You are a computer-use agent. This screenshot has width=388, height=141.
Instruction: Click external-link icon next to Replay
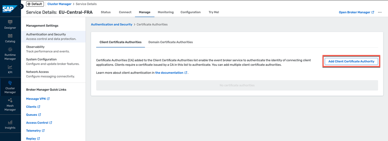pos(39,139)
